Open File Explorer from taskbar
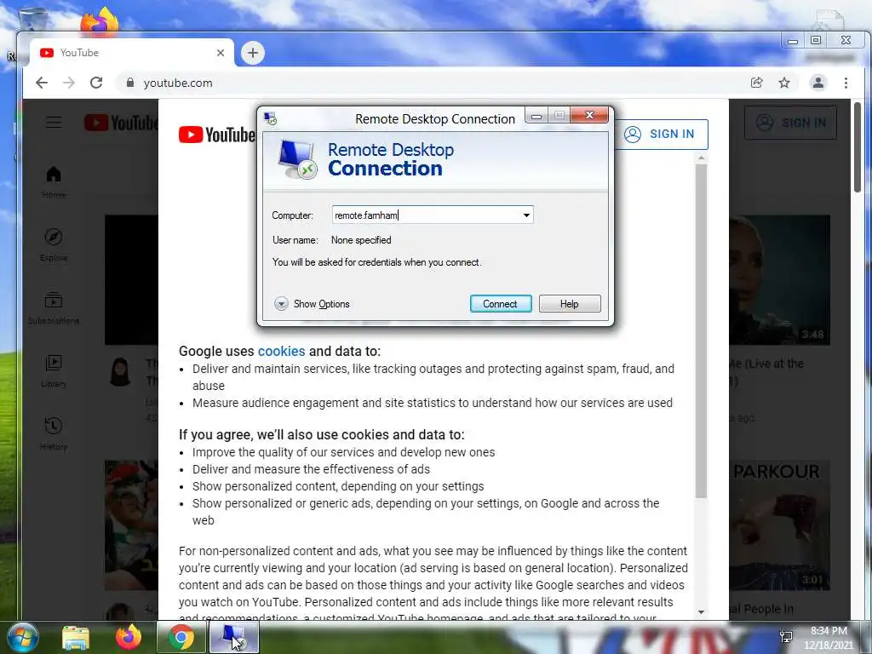 coord(76,638)
